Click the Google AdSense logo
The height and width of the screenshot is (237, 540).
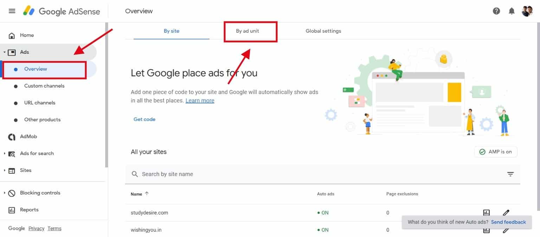pyautogui.click(x=62, y=11)
